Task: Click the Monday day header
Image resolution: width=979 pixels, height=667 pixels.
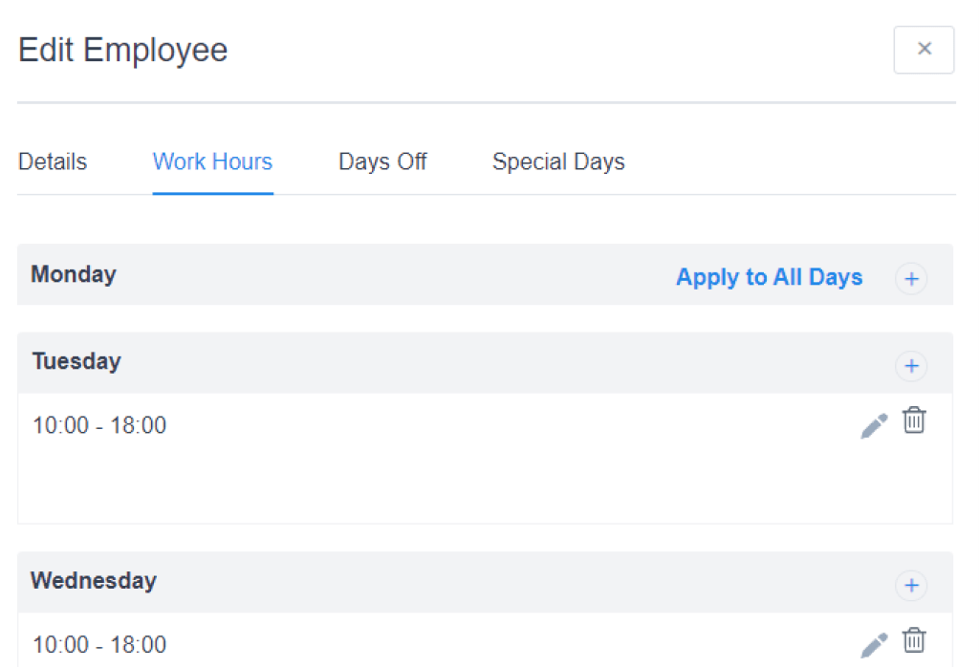Action: coord(74,274)
